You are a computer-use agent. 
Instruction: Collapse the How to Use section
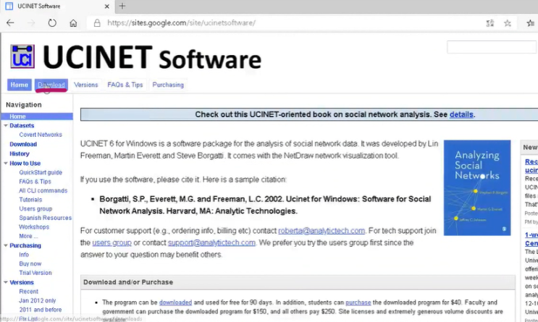point(6,164)
